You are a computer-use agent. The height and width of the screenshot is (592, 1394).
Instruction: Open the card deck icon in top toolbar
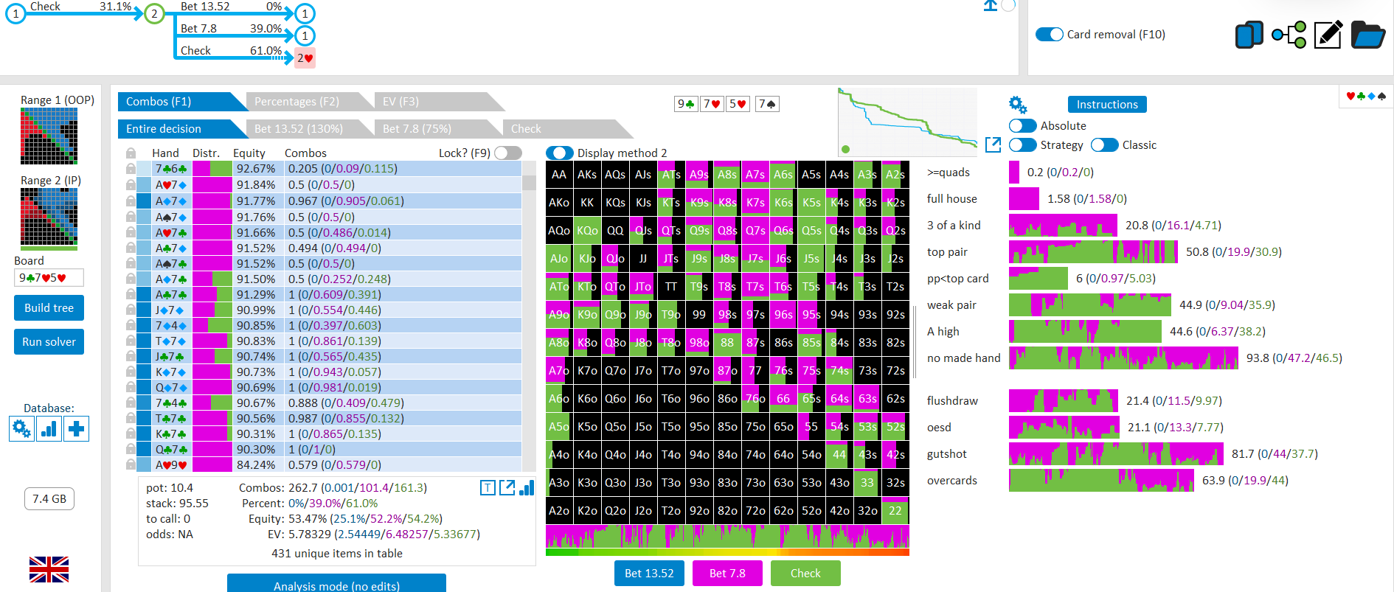tap(1249, 35)
